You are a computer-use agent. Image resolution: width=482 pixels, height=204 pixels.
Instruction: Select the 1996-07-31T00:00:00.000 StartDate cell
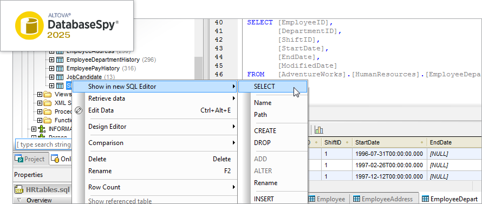389,153
